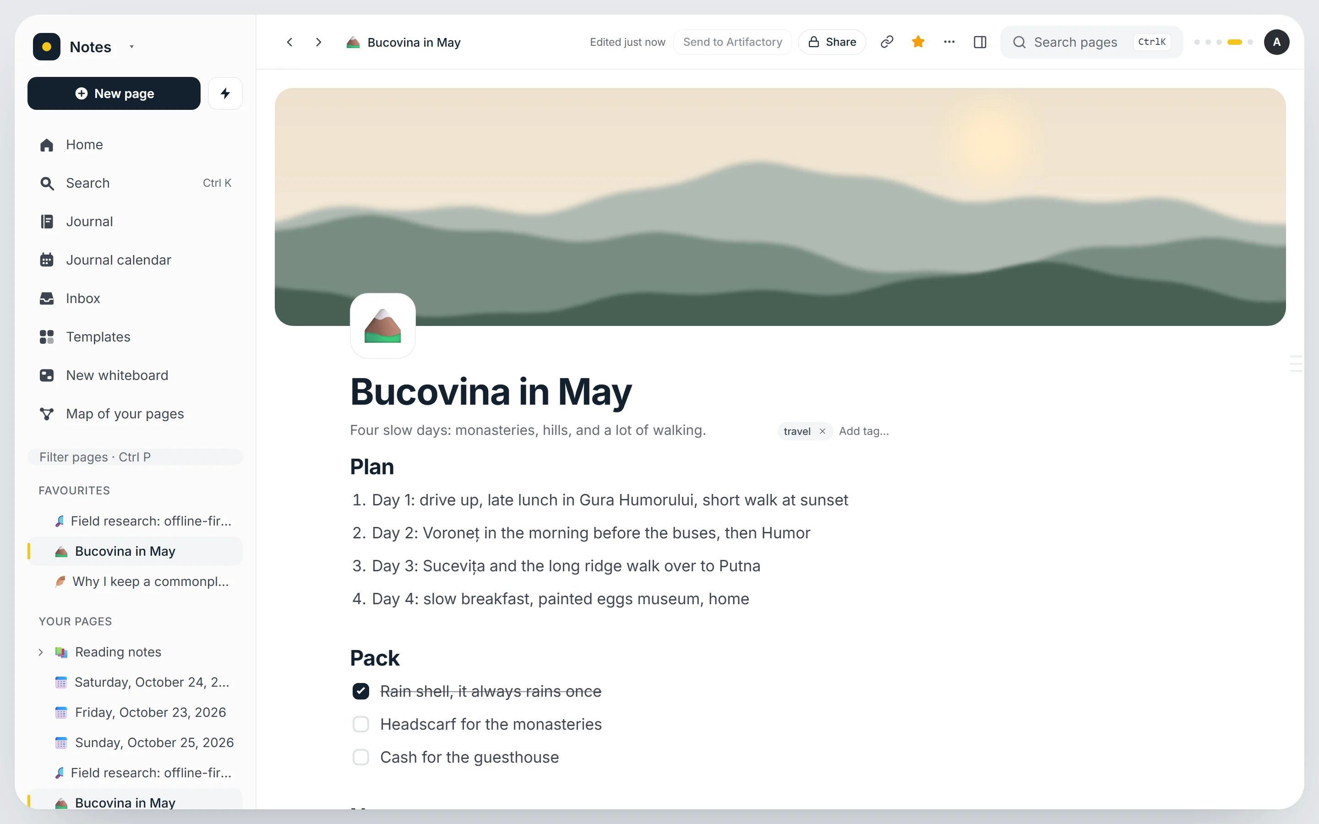Open Sunday, October 25, 2026 page
Viewport: 1319px width, 824px height.
[135, 742]
